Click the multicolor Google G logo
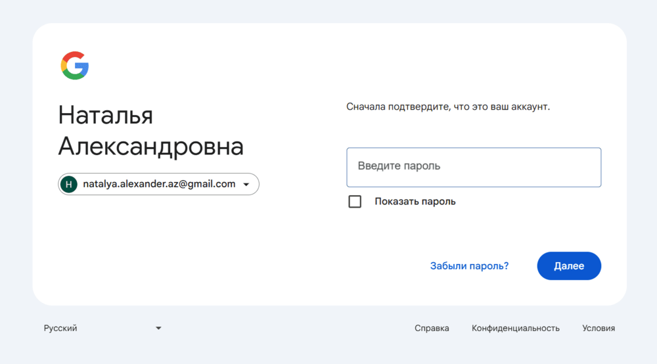Screen dimensions: 657x364 [75, 65]
